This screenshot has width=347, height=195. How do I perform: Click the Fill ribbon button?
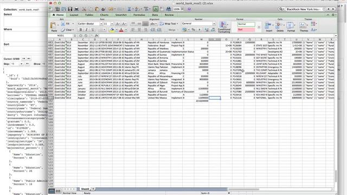pyautogui.click(x=67, y=24)
